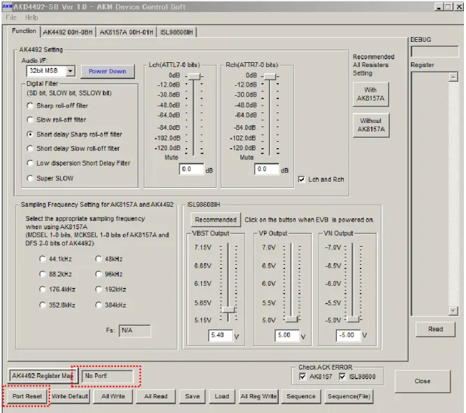
Task: Click the All Read button
Action: (x=156, y=396)
